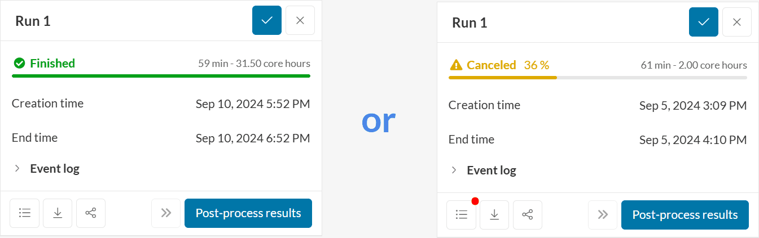Confirm the Canceled run with blue checkmark
This screenshot has height=238, width=759.
click(704, 22)
